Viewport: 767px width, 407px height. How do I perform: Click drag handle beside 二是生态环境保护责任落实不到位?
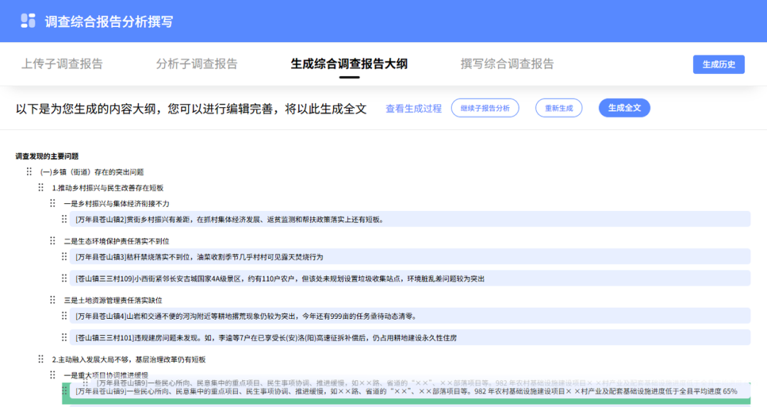[x=53, y=241]
